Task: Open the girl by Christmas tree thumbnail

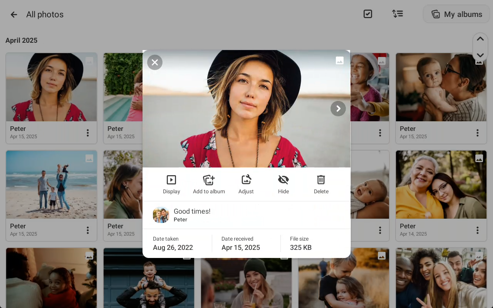Action: coord(51,278)
